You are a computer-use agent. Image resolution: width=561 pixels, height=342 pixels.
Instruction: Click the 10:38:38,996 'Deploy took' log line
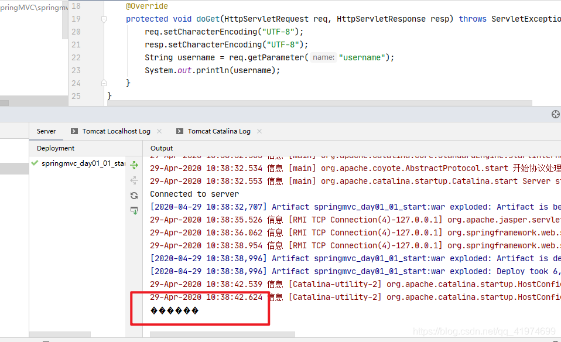click(355, 271)
